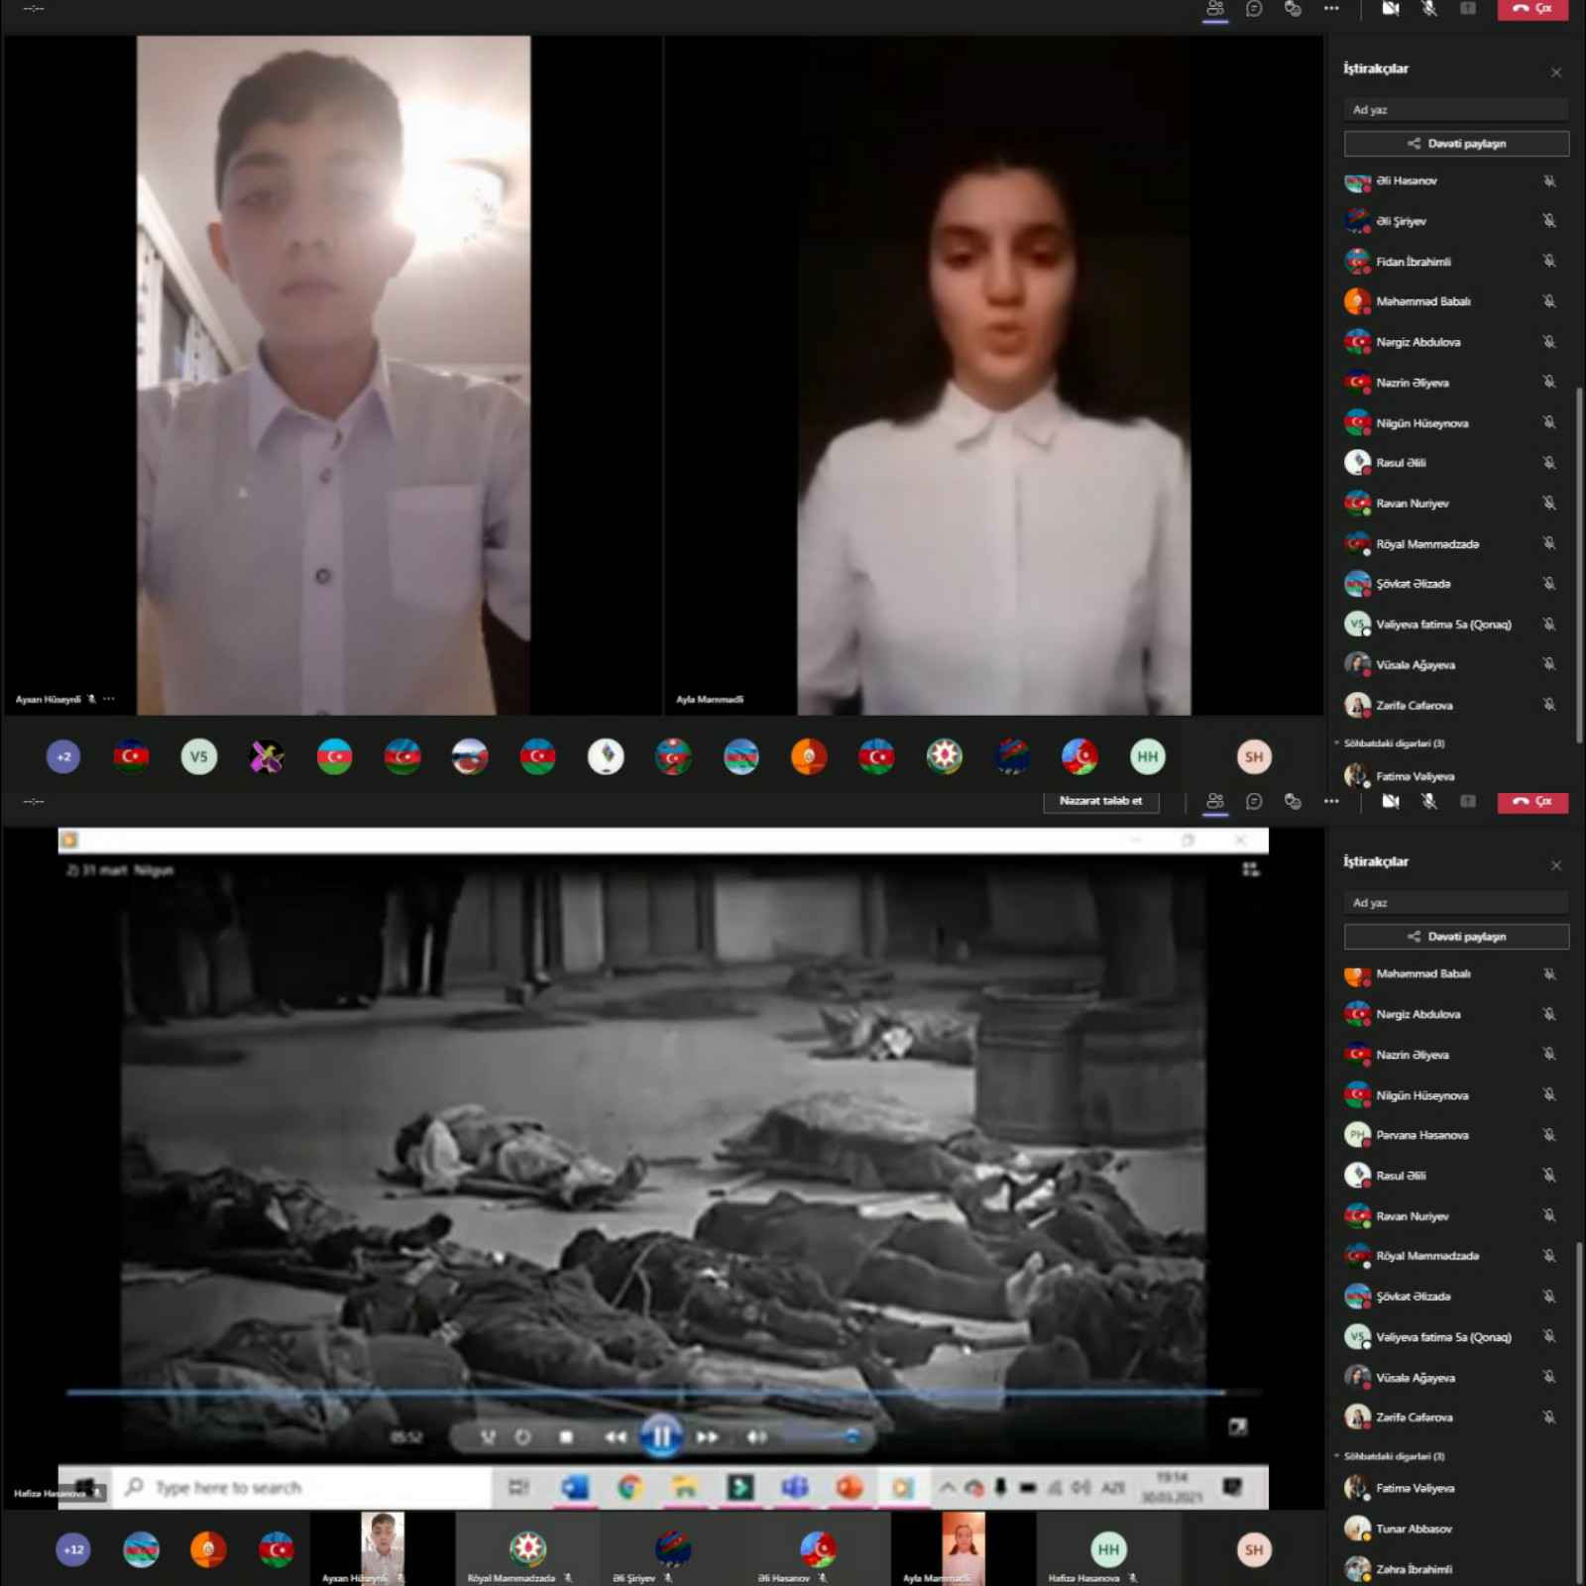This screenshot has height=1586, width=1586.
Task: Click Ayxan Hüseynli video thumbnail in lower strip
Action: 382,1547
